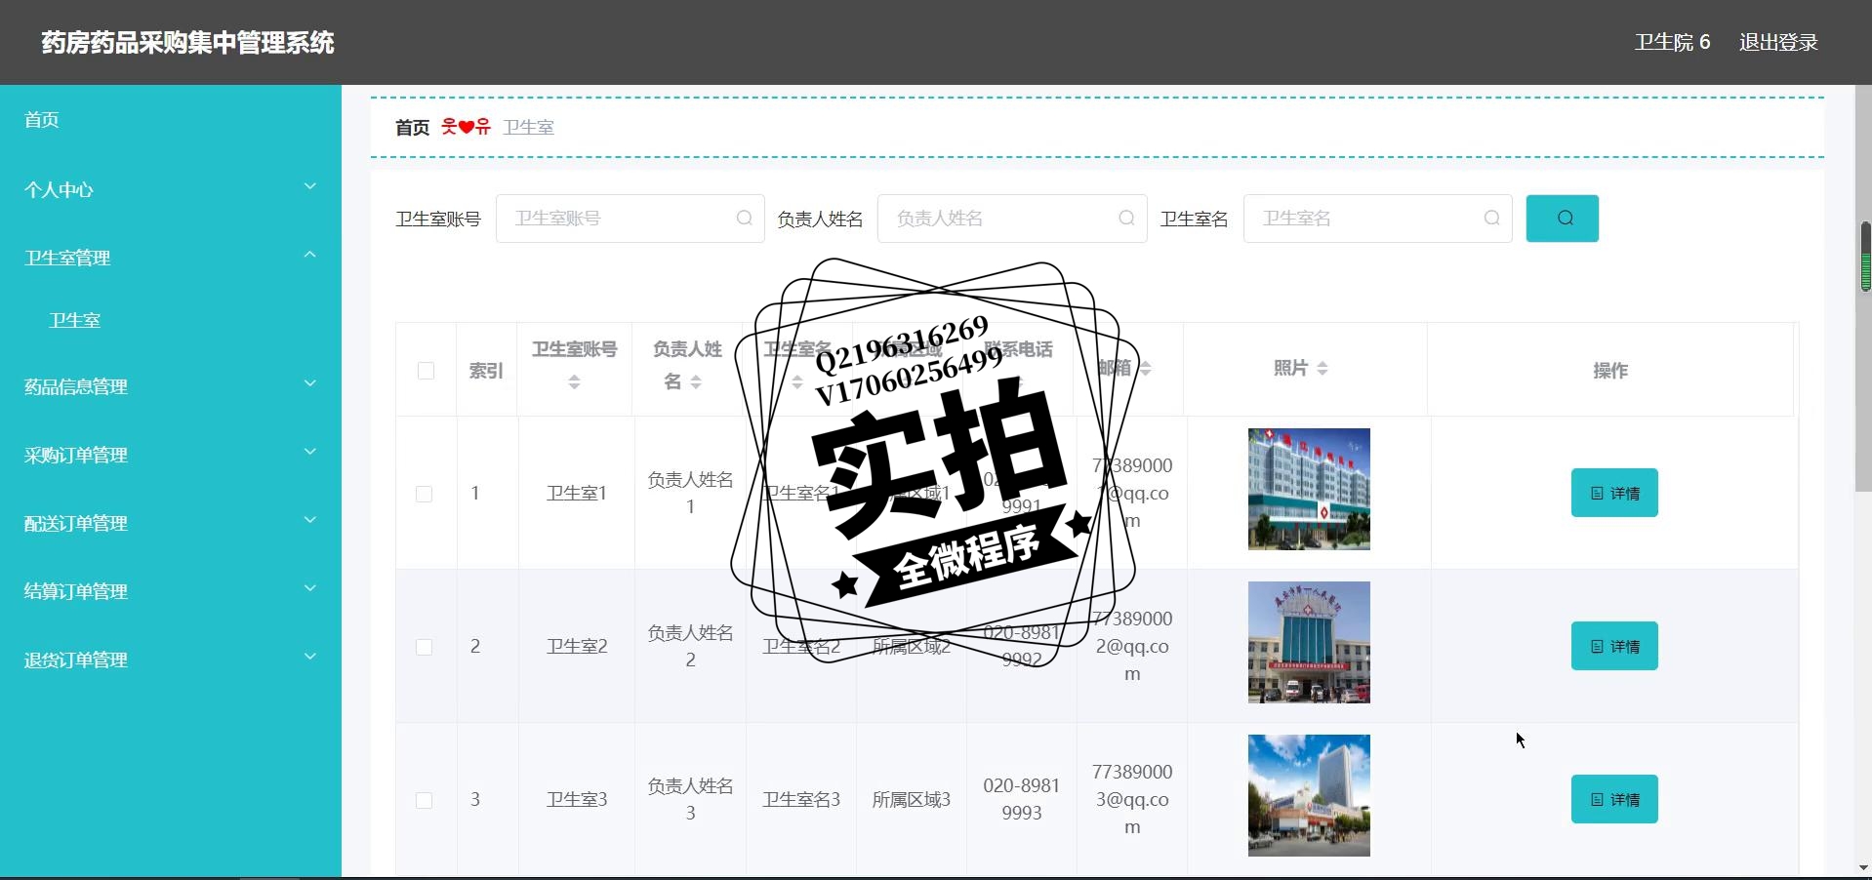Focus the 卫生室名 search input
Viewport: 1872px width, 880px height.
[1377, 219]
